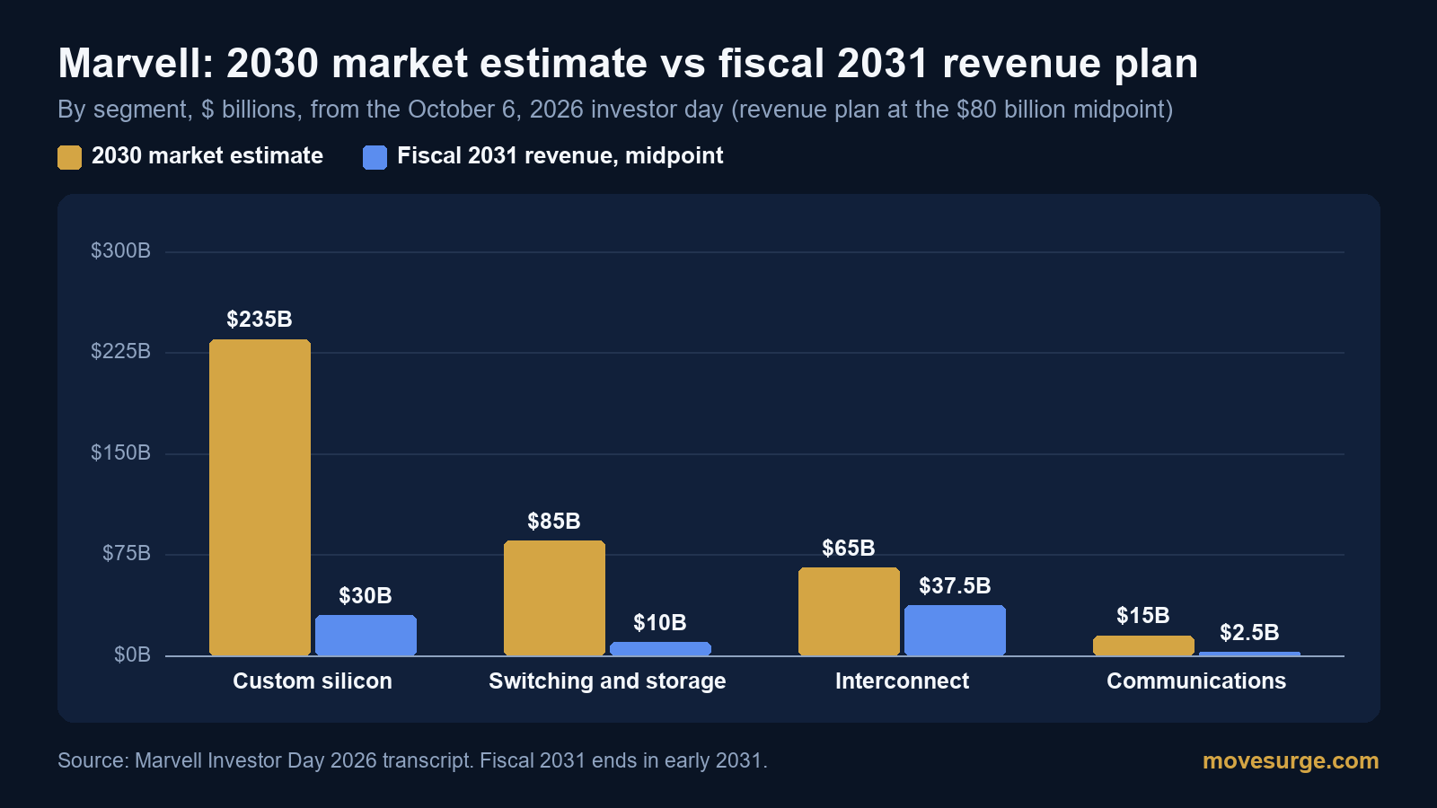
Task: Click the "Custom silicon" category label
Action: pyautogui.click(x=313, y=681)
